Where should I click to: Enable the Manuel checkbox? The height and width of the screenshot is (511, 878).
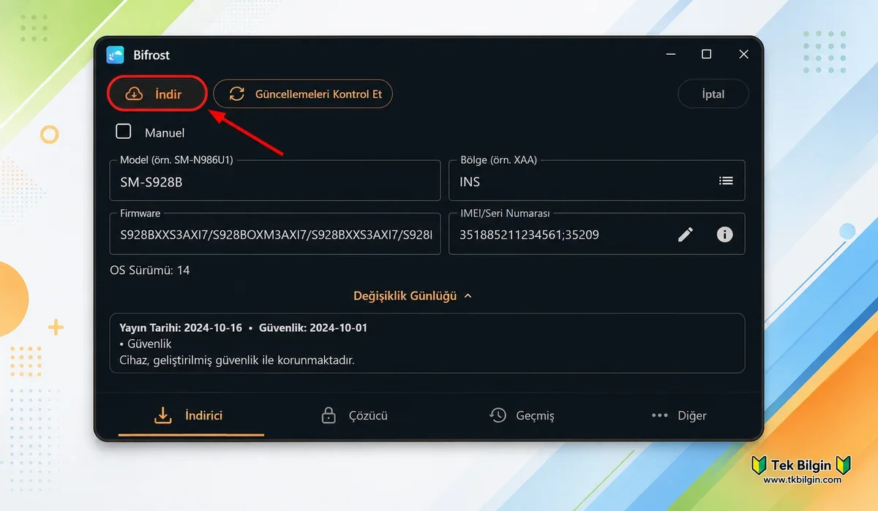tap(124, 132)
